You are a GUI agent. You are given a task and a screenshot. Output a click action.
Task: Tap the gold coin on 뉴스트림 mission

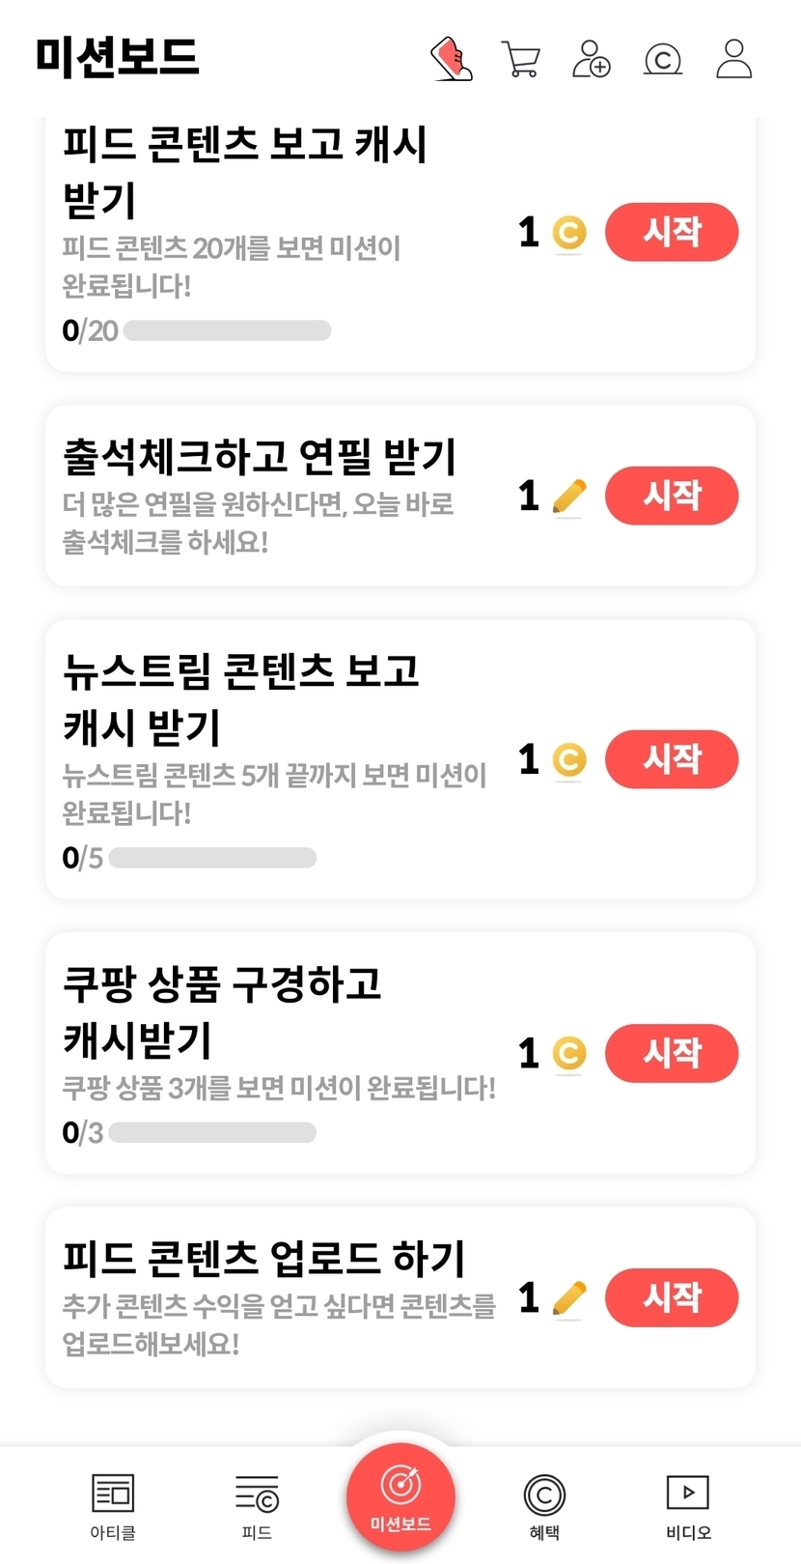tap(569, 759)
